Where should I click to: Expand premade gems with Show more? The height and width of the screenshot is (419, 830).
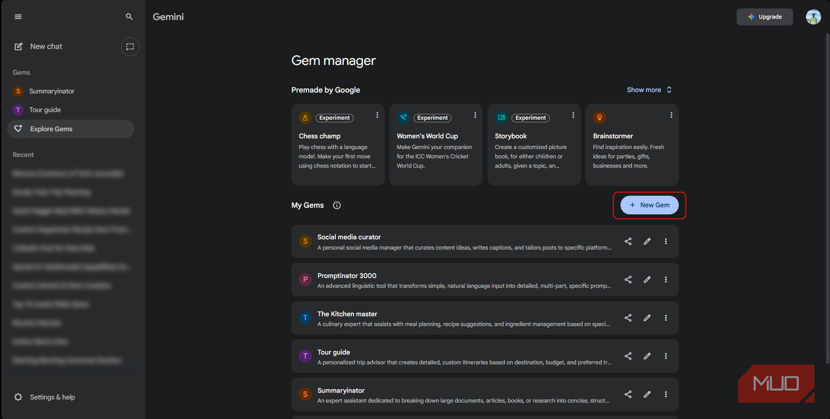pos(649,90)
